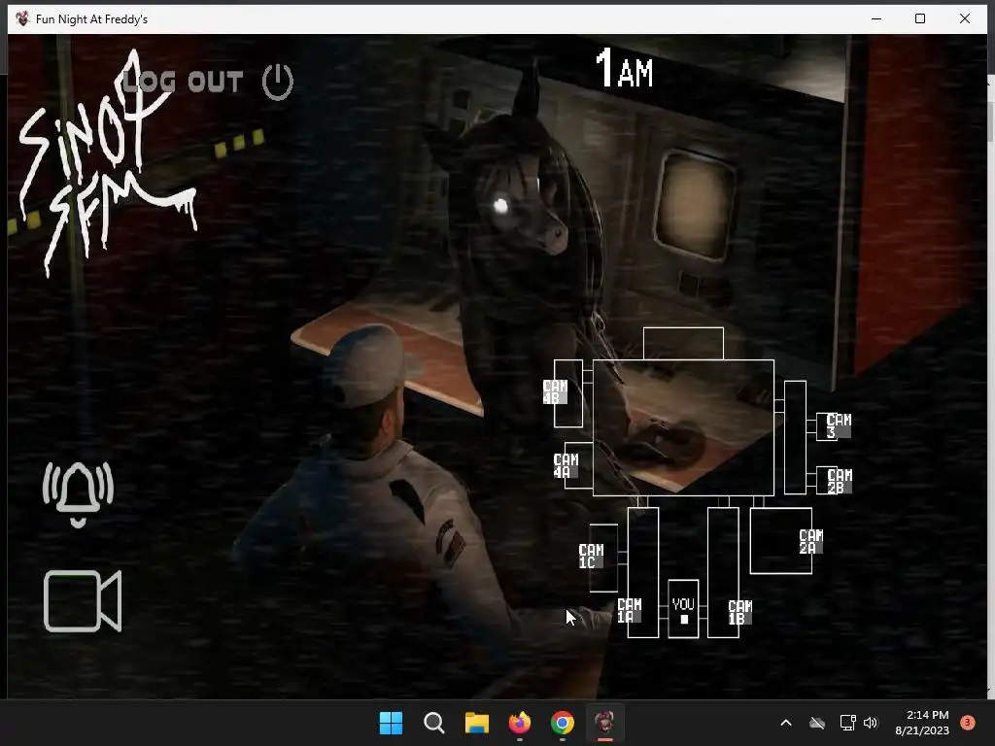The height and width of the screenshot is (746, 995).
Task: Switch to CAM 2B feed
Action: (x=839, y=481)
